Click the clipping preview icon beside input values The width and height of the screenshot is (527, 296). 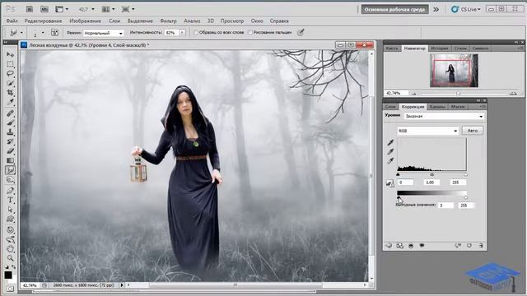(389, 183)
